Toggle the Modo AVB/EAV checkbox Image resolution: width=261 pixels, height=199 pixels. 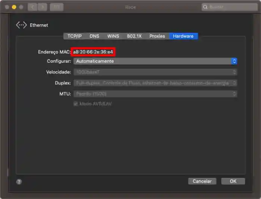76,104
